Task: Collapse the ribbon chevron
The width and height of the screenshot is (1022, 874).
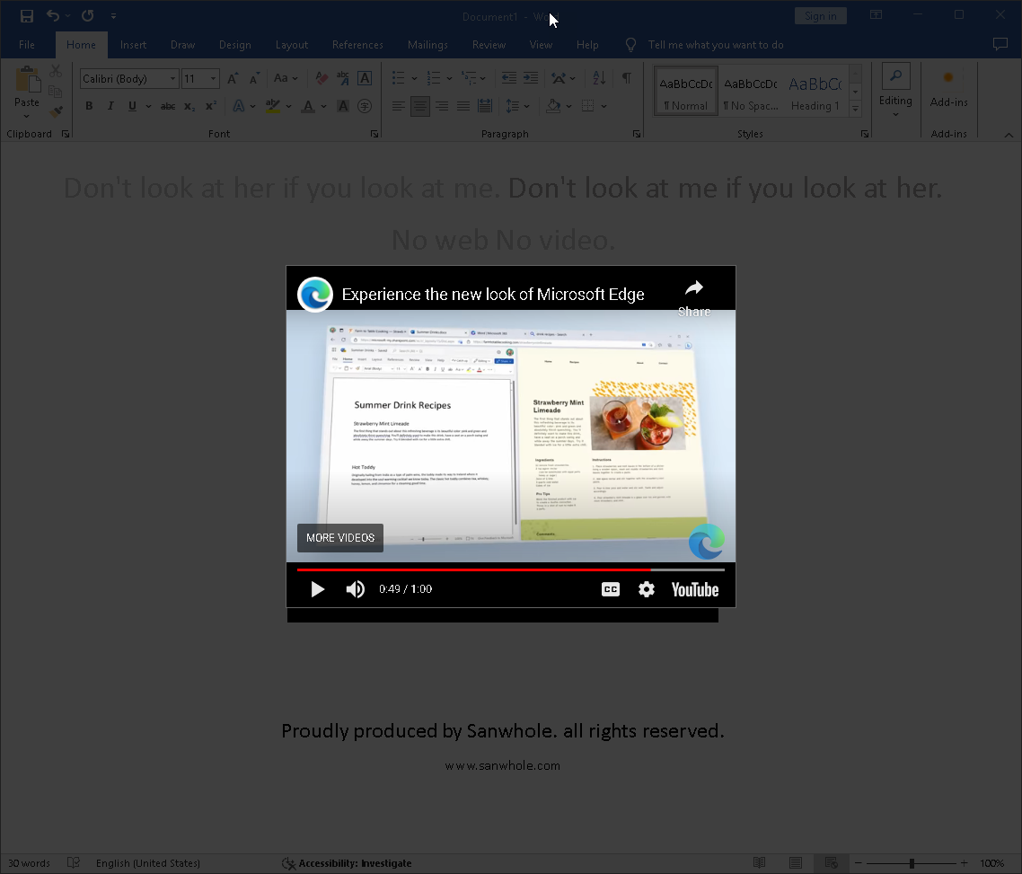Action: [1009, 135]
